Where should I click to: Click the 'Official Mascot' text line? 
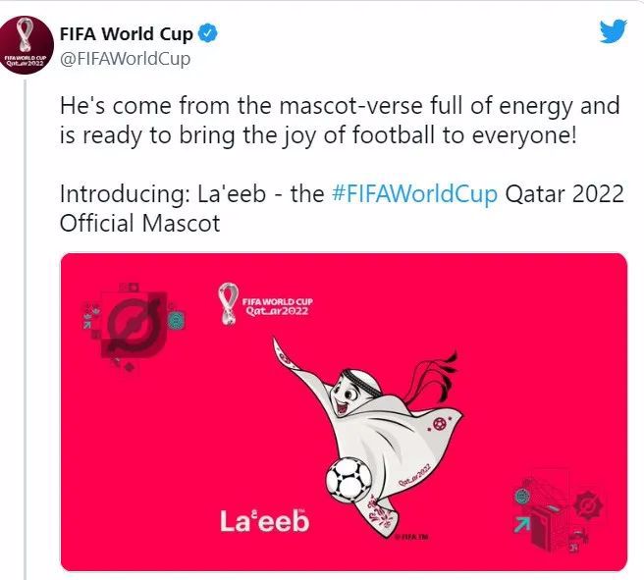click(140, 224)
